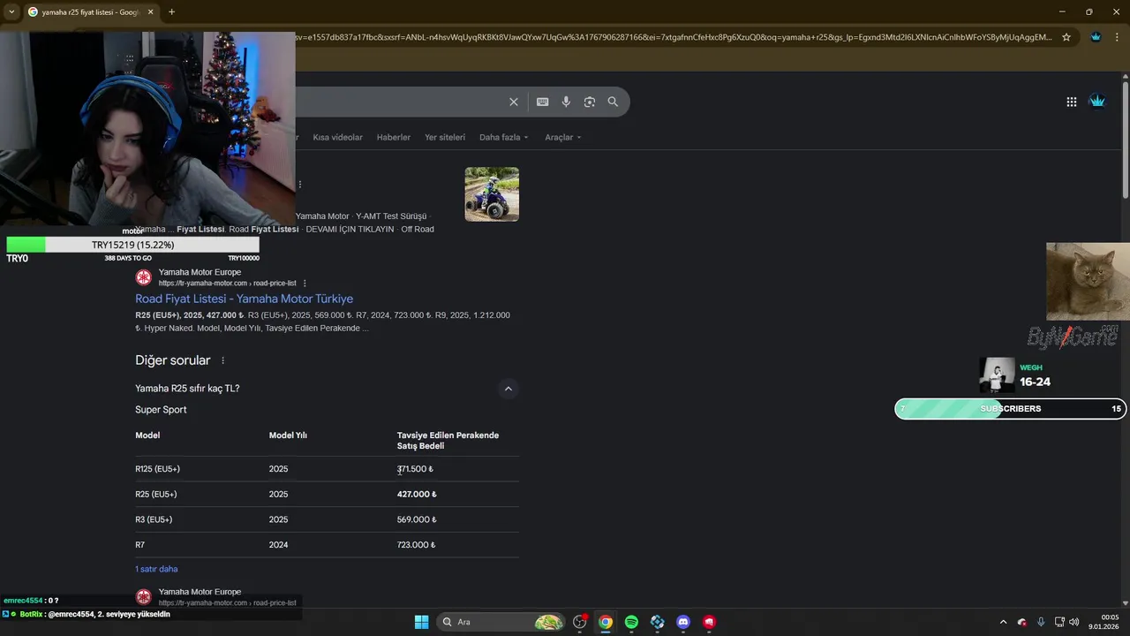Submit search using the magnifier icon
Screen dimensions: 1130x636
(613, 102)
